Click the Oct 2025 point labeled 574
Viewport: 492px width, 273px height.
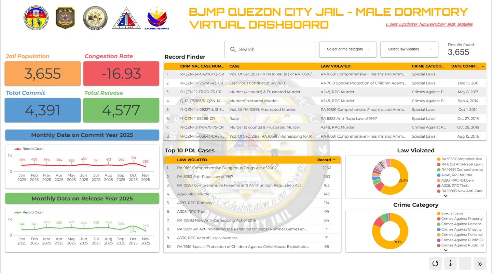[133, 226]
